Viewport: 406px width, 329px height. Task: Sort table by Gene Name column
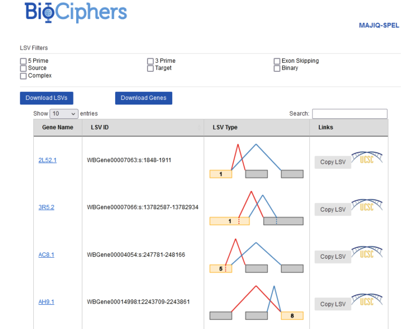pos(58,127)
